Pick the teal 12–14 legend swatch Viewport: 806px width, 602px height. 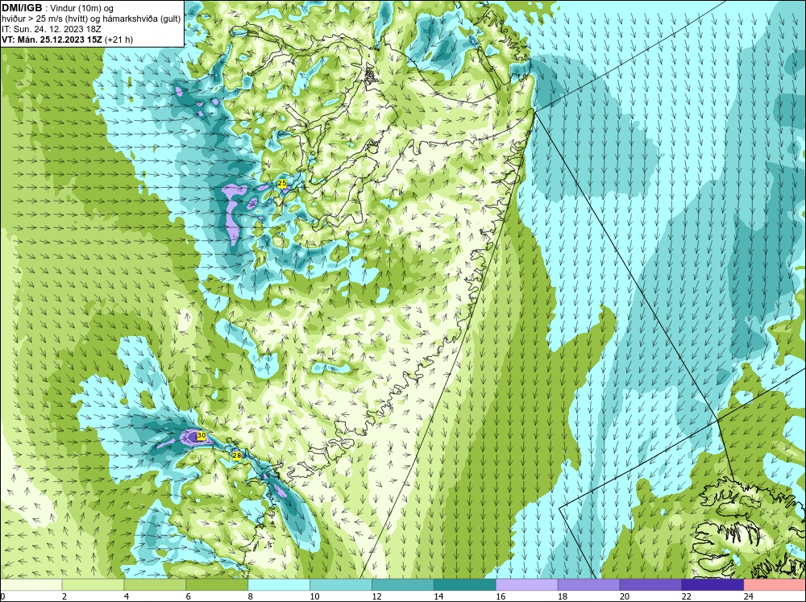coord(402,585)
